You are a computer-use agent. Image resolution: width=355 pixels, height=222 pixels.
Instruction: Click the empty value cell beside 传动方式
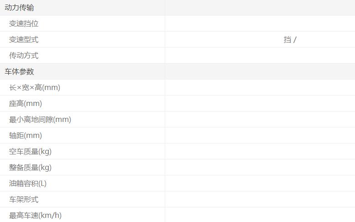[260, 56]
